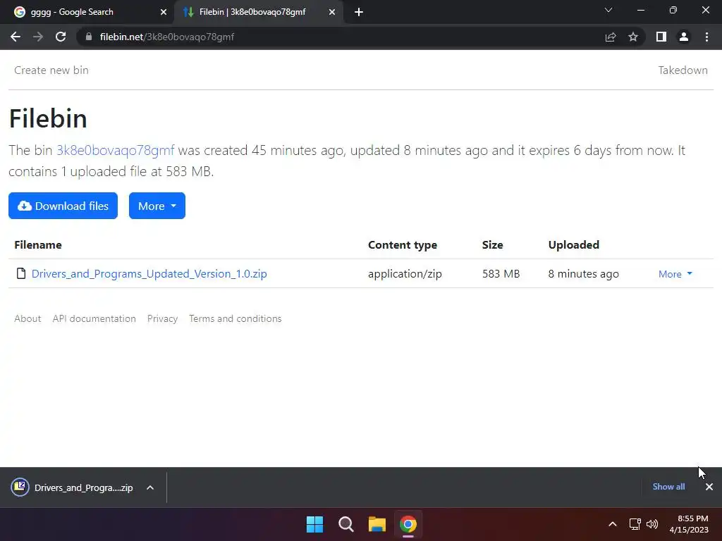
Task: Show hidden system tray icons
Action: tap(613, 524)
